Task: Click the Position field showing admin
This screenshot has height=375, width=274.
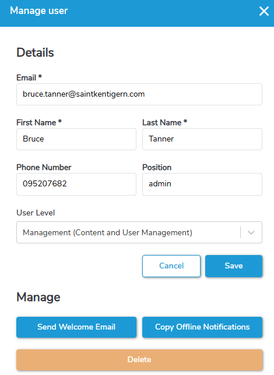Action: (202, 184)
